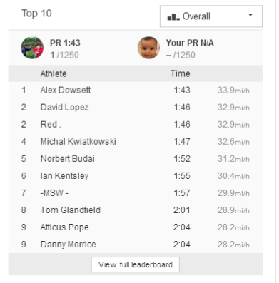Image resolution: width=279 pixels, height=283 pixels.
Task: Open the segment leader's profile picture
Action: tap(32, 48)
